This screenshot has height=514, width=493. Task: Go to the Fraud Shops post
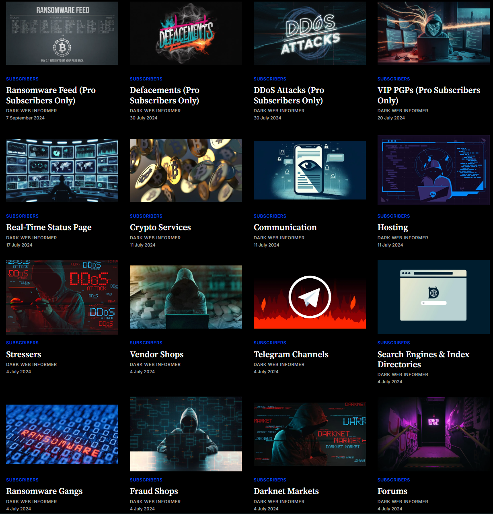coord(154,491)
